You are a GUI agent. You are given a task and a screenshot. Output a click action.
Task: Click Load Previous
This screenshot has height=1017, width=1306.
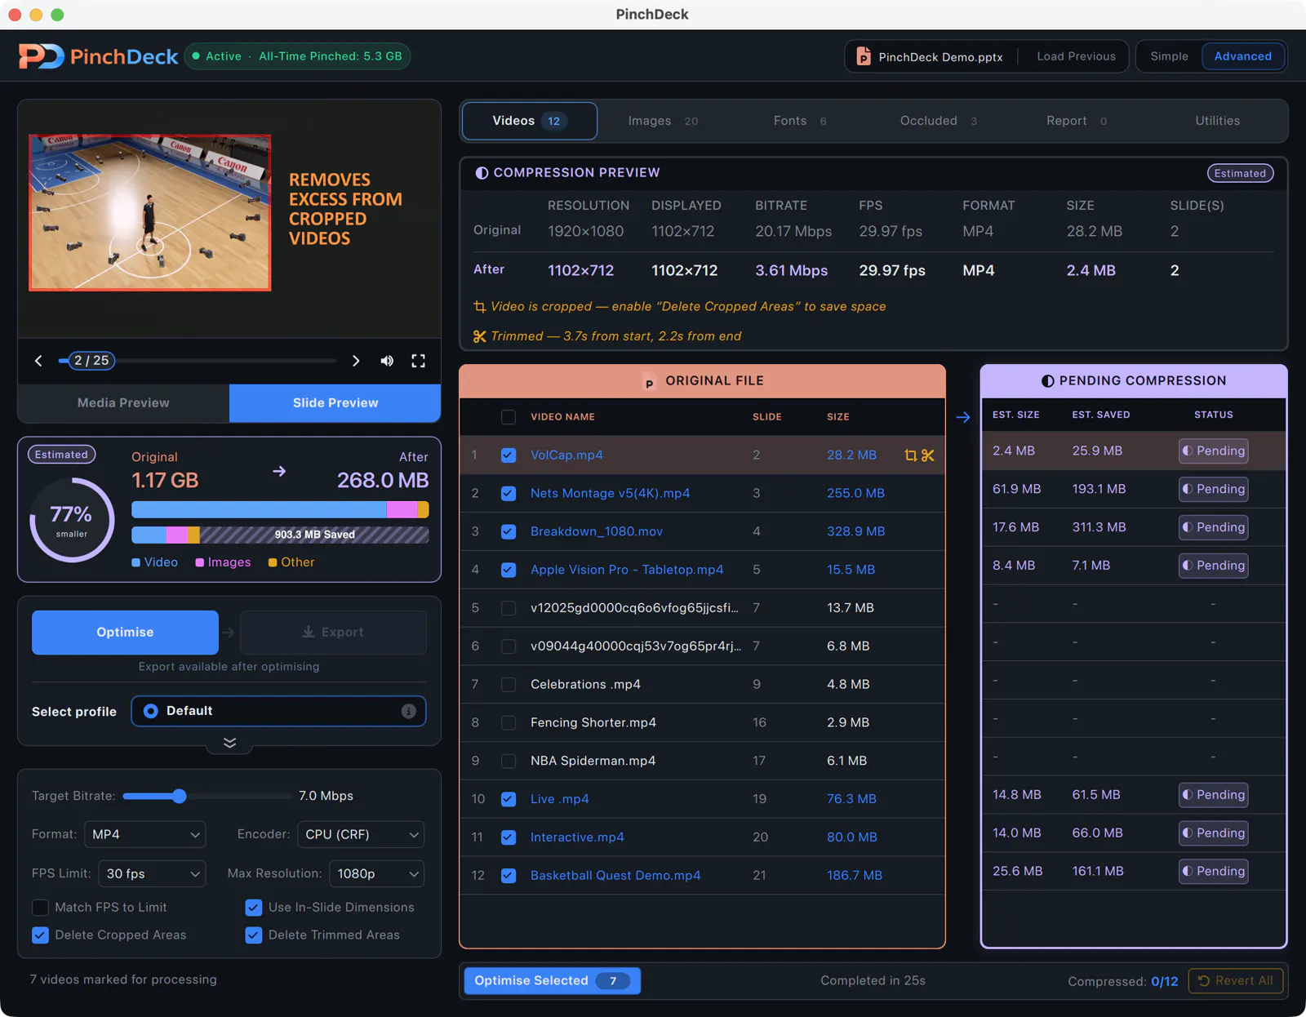[1076, 56]
